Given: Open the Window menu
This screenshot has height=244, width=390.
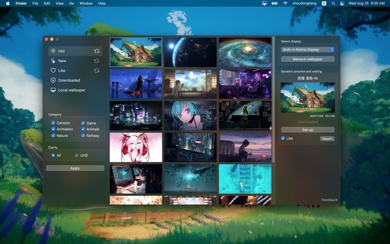Looking at the screenshot, I should click(86, 3).
